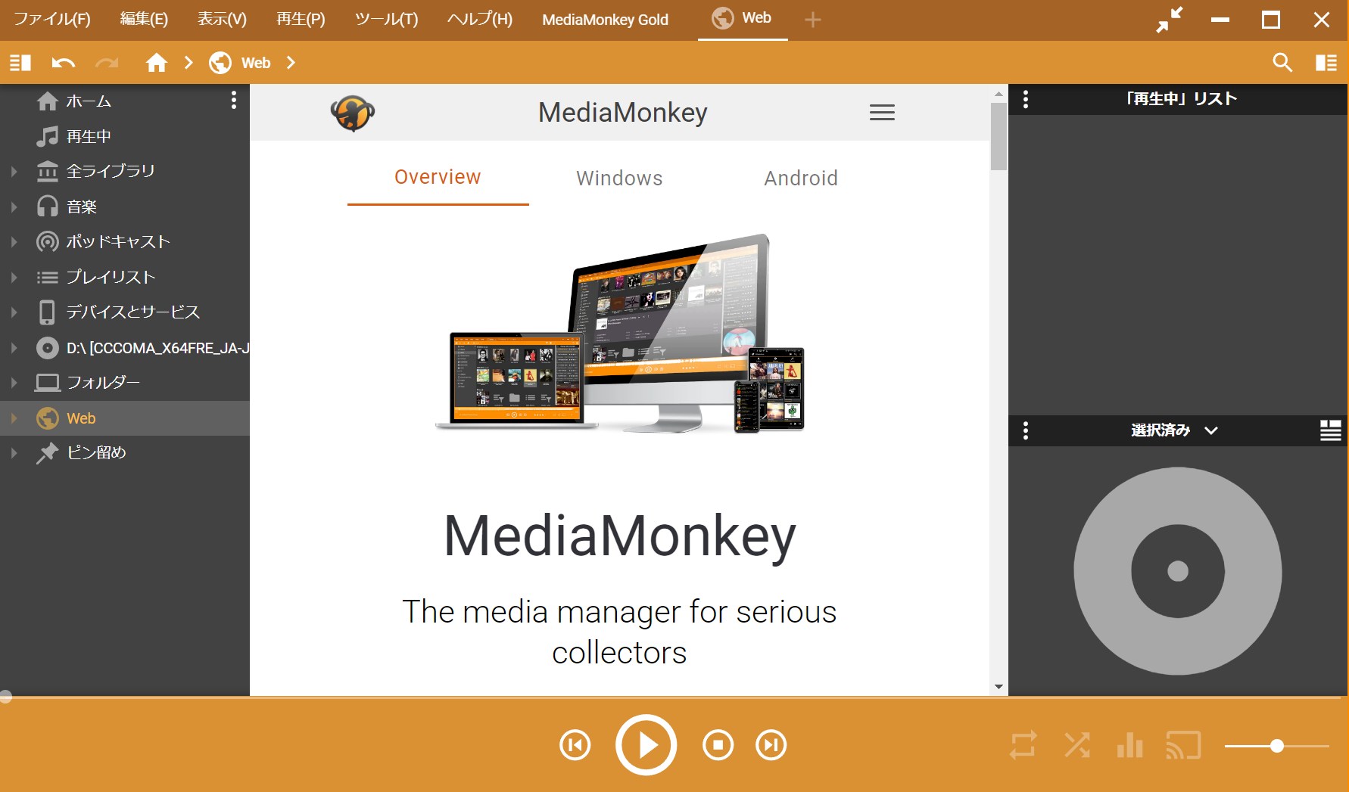Select デバイスとサービス node

pyautogui.click(x=125, y=312)
